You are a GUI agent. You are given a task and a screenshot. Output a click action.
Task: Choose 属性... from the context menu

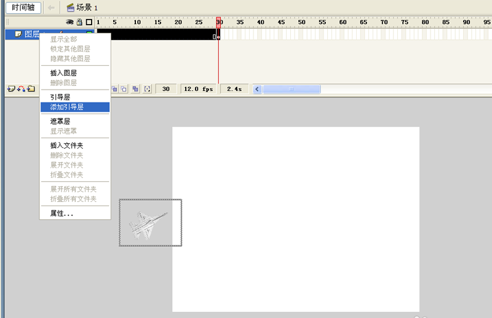pos(75,214)
